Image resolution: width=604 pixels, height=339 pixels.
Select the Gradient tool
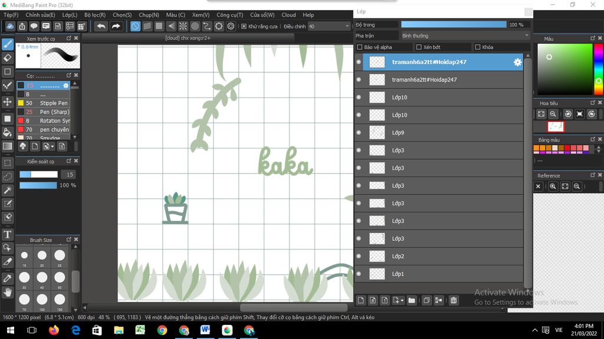pos(7,146)
